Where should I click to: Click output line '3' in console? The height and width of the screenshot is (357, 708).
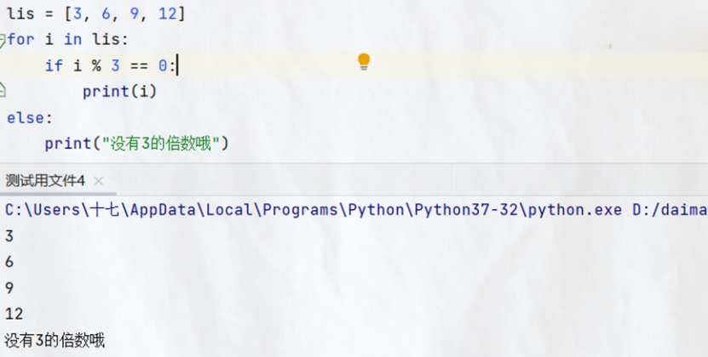pyautogui.click(x=9, y=235)
